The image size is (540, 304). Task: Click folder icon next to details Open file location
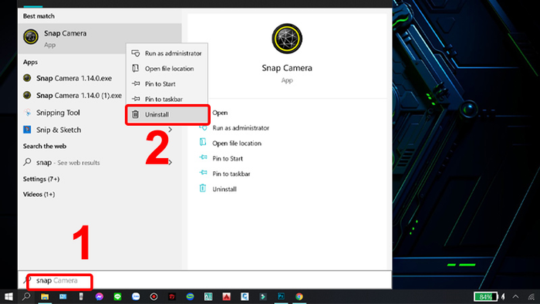(203, 142)
